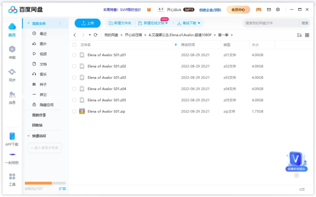Viewport: 316px width, 197px height.
Task: Open the mail inbox icon
Action: click(x=269, y=10)
